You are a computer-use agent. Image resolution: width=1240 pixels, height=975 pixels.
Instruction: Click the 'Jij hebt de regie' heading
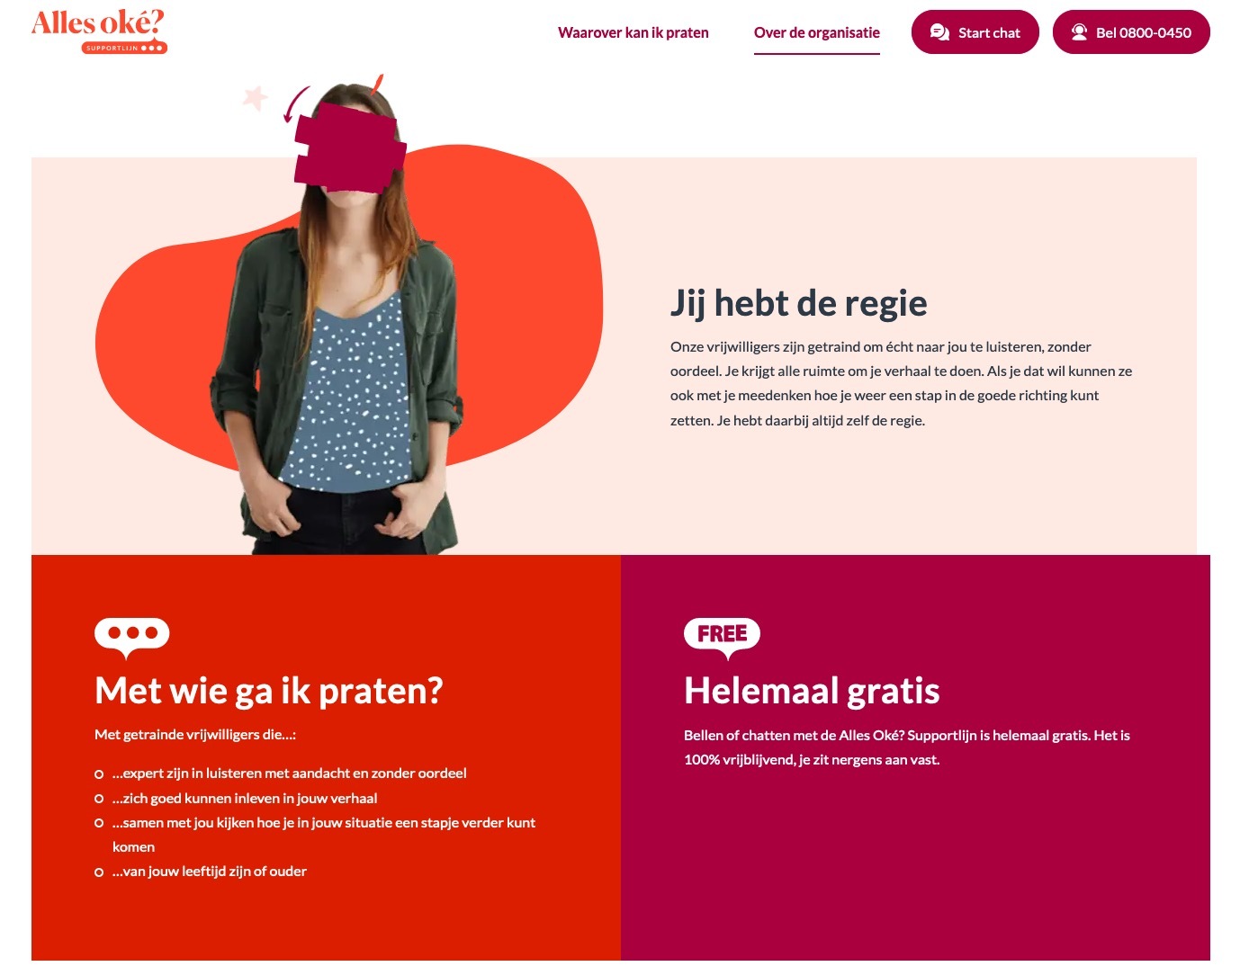tap(799, 303)
